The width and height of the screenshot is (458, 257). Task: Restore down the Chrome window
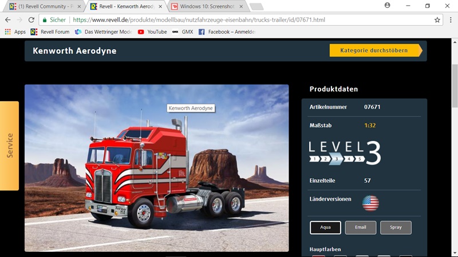(428, 6)
